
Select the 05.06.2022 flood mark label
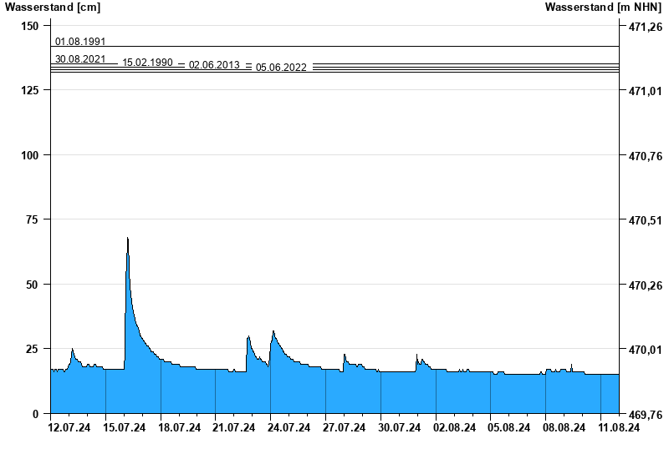[281, 68]
